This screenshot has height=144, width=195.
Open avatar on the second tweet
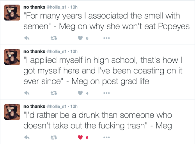point(12,57)
